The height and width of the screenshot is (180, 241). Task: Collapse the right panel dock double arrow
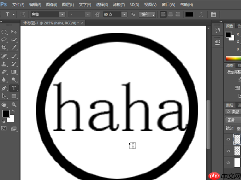pos(221,22)
